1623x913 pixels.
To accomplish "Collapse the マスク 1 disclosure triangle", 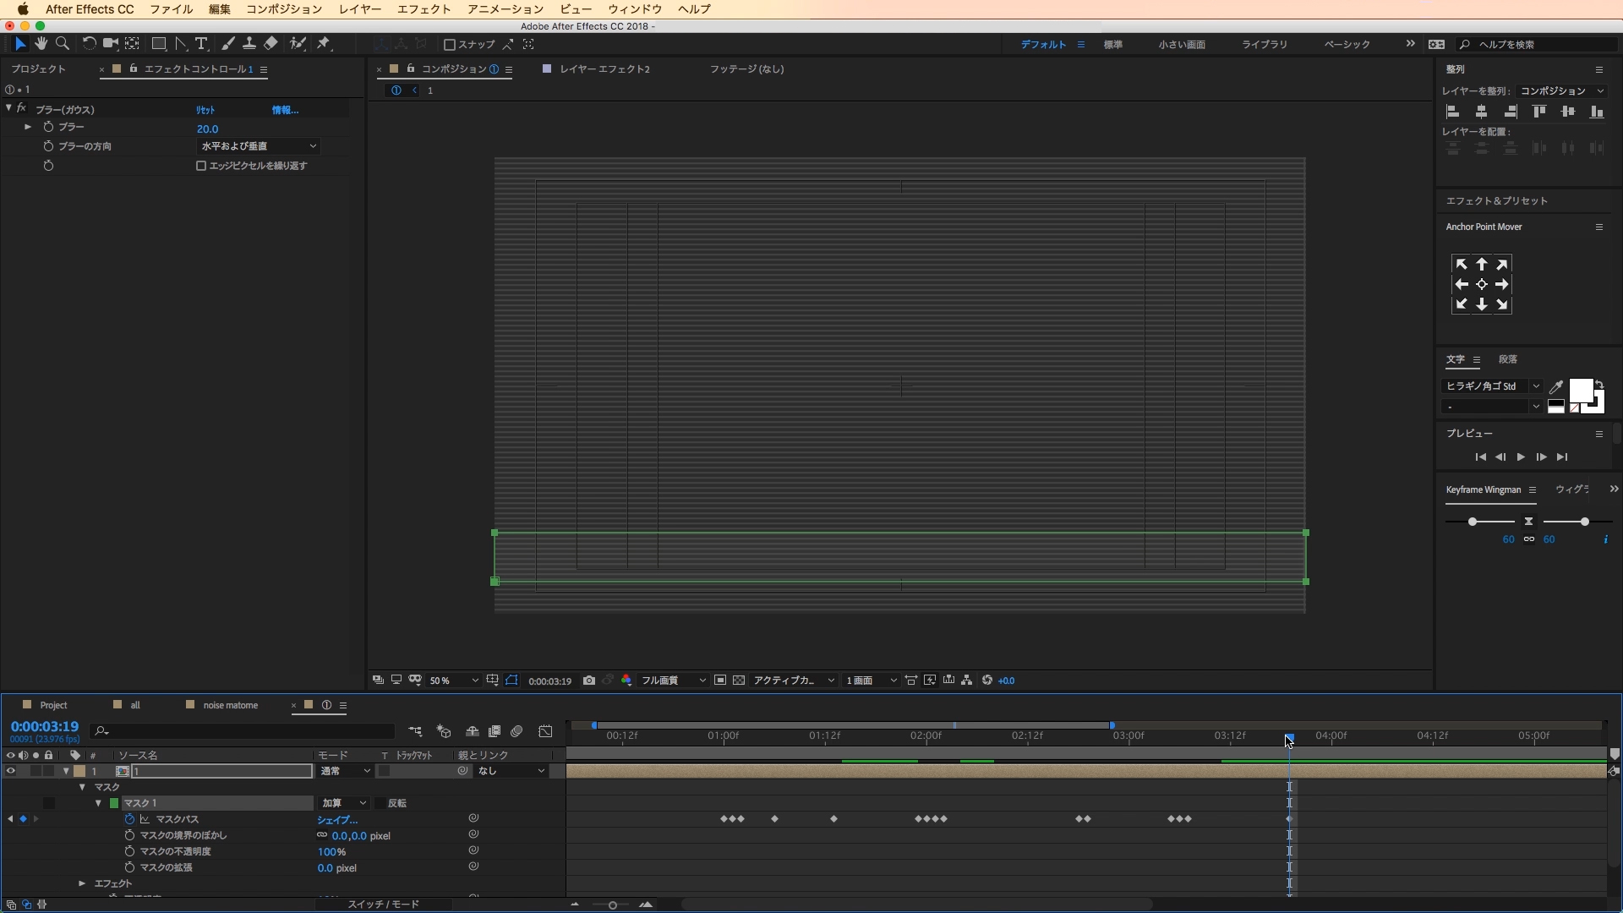I will point(98,803).
